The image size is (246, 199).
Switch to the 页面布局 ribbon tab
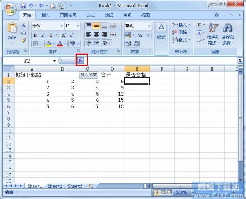pos(68,15)
